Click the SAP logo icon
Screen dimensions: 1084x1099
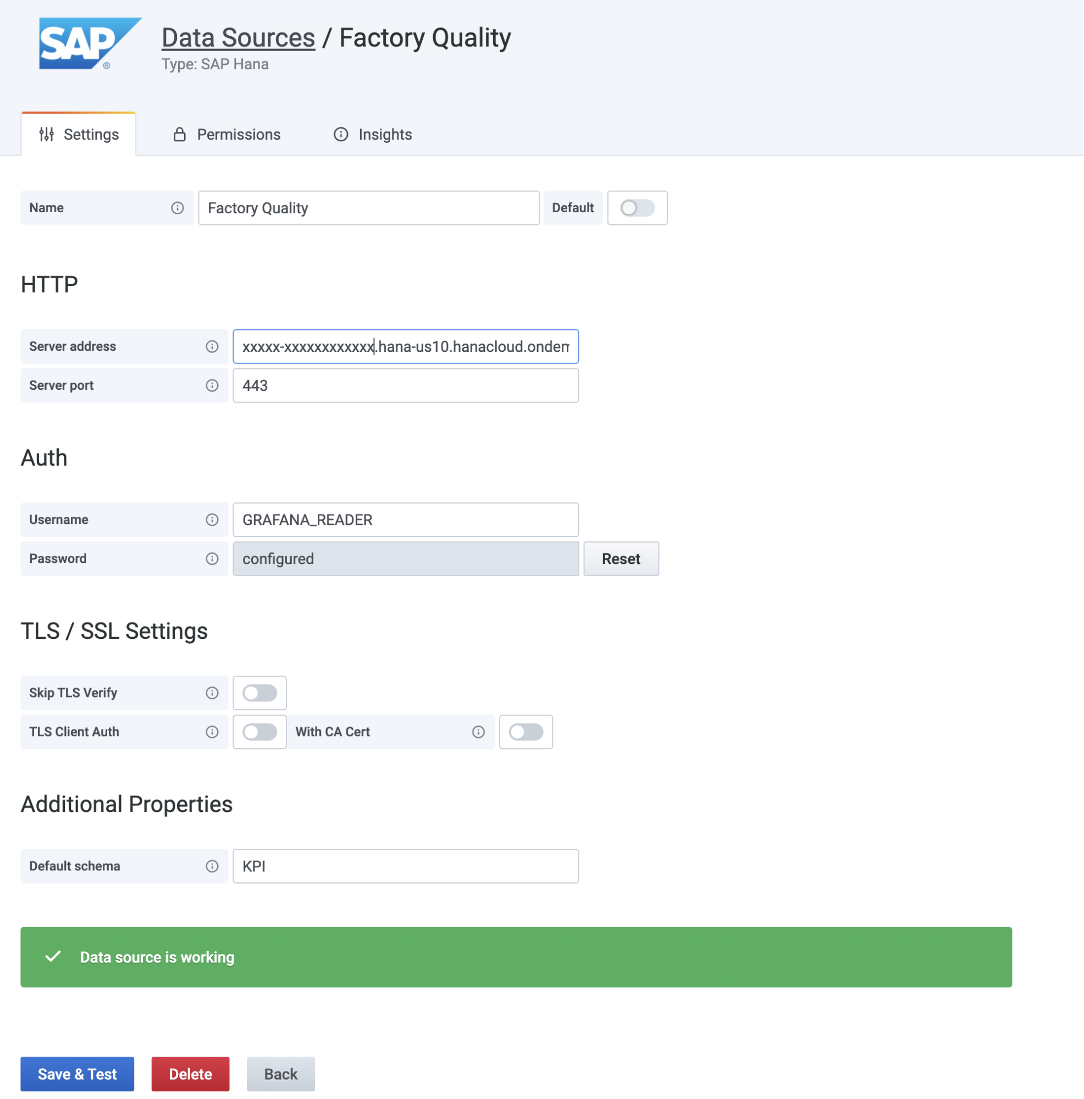[x=89, y=43]
